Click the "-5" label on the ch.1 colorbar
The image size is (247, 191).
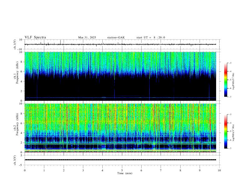coord(230,80)
